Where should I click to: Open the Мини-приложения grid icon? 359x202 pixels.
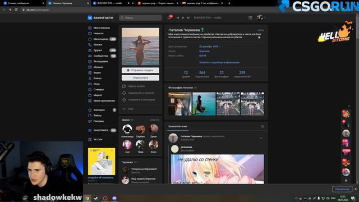click(x=90, y=101)
